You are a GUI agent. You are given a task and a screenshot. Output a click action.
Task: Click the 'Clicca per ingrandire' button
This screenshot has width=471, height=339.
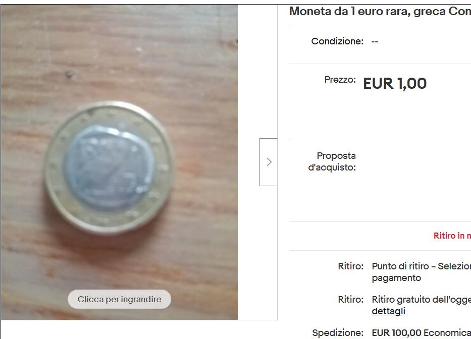[120, 299]
